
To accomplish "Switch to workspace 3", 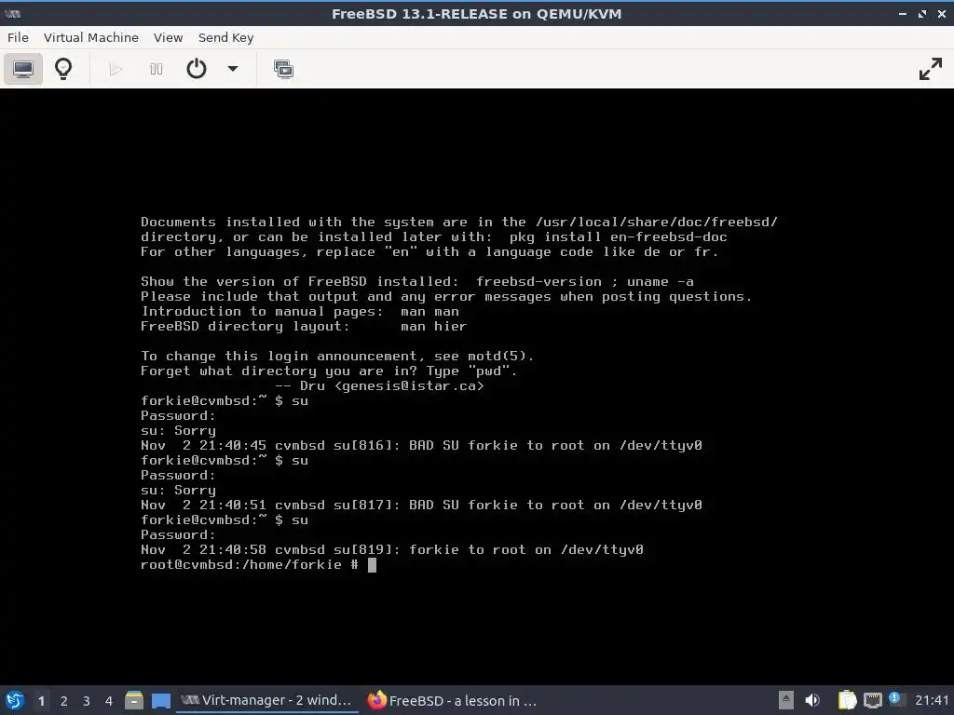I will [86, 701].
